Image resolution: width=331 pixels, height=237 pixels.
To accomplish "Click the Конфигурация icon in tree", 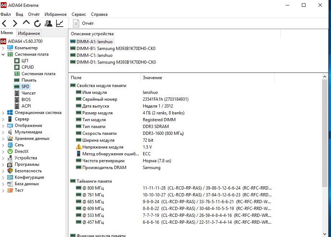I will [x=10, y=177].
